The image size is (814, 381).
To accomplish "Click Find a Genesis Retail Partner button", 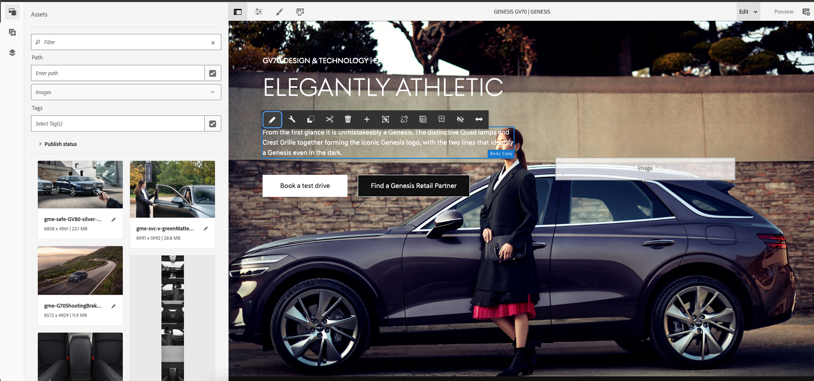I will [x=414, y=186].
